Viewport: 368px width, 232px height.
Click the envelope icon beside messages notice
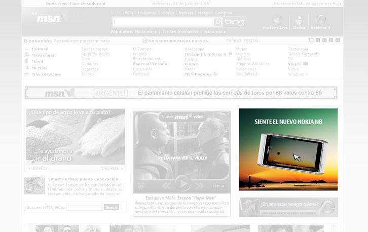(144, 41)
